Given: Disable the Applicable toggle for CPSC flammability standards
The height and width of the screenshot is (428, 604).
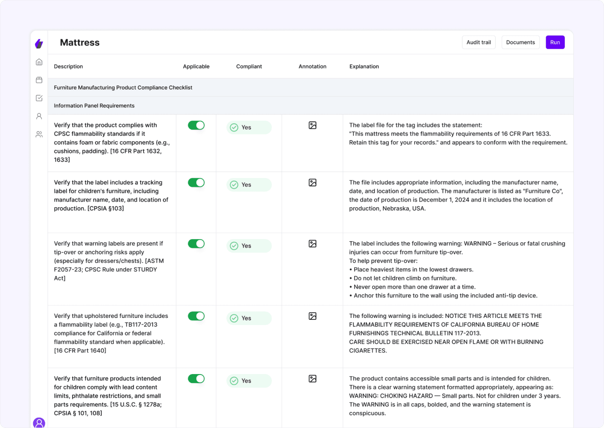Looking at the screenshot, I should 196,125.
